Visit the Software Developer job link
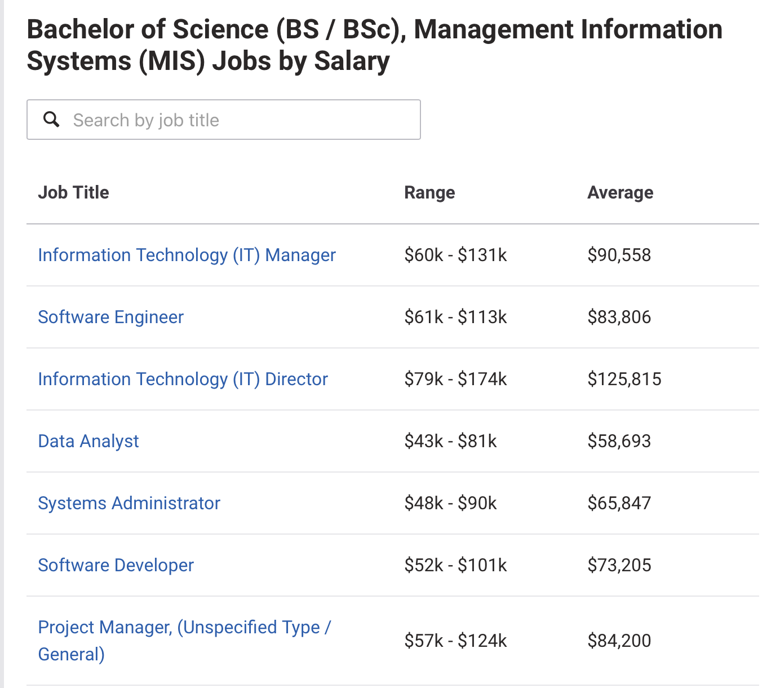 tap(116, 565)
